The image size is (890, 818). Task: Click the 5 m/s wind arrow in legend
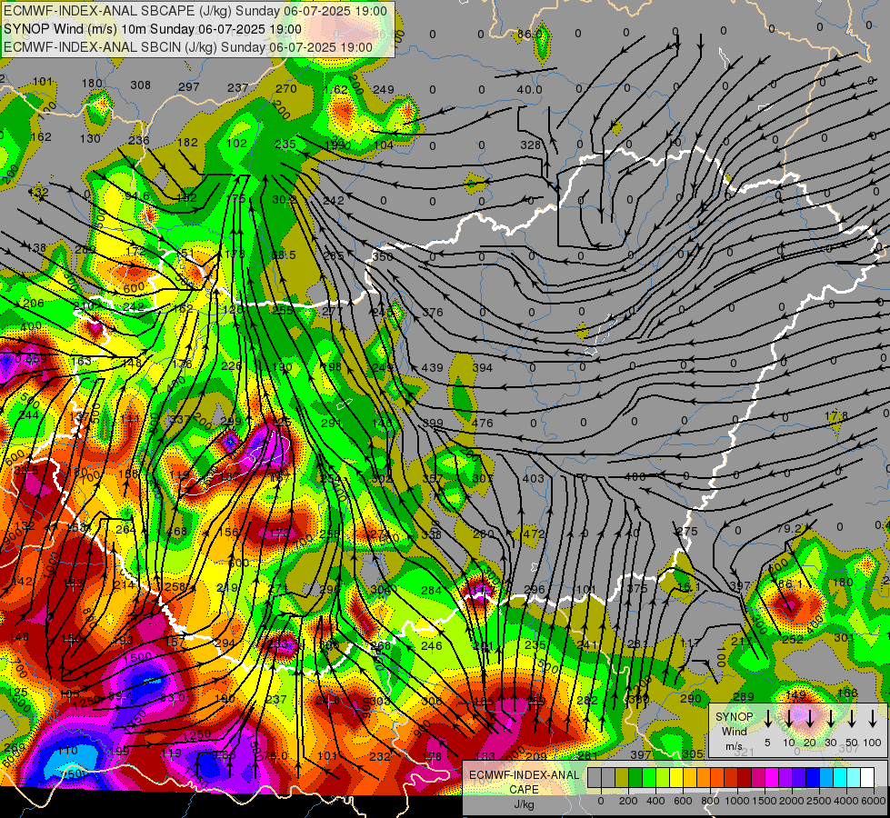coord(767,719)
